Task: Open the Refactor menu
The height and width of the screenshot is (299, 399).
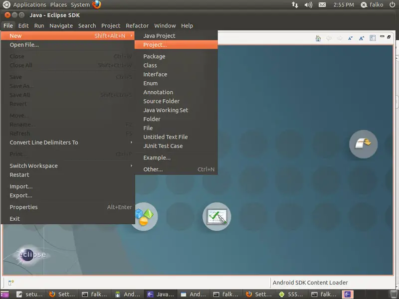Action: click(x=137, y=26)
